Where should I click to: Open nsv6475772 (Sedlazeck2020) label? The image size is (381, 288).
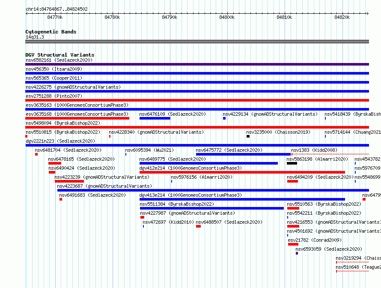tap(229, 150)
